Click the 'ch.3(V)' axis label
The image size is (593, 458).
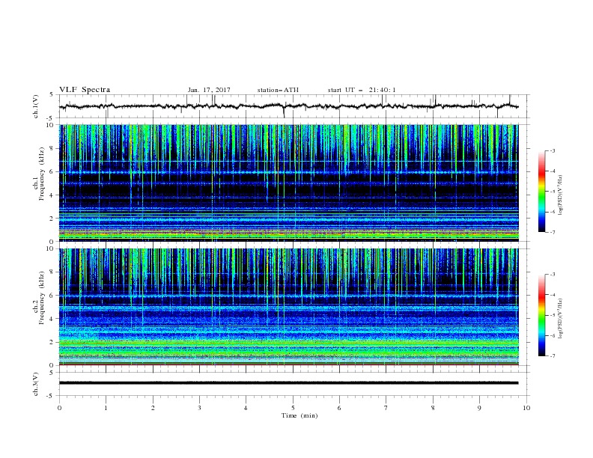pyautogui.click(x=36, y=384)
